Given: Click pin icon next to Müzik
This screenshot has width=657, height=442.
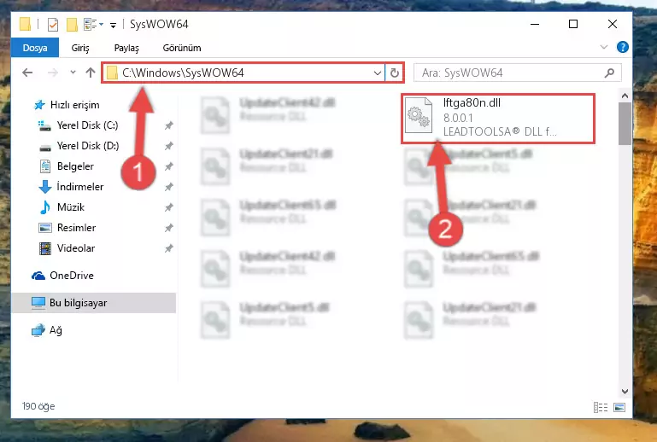Looking at the screenshot, I should click(x=169, y=207).
